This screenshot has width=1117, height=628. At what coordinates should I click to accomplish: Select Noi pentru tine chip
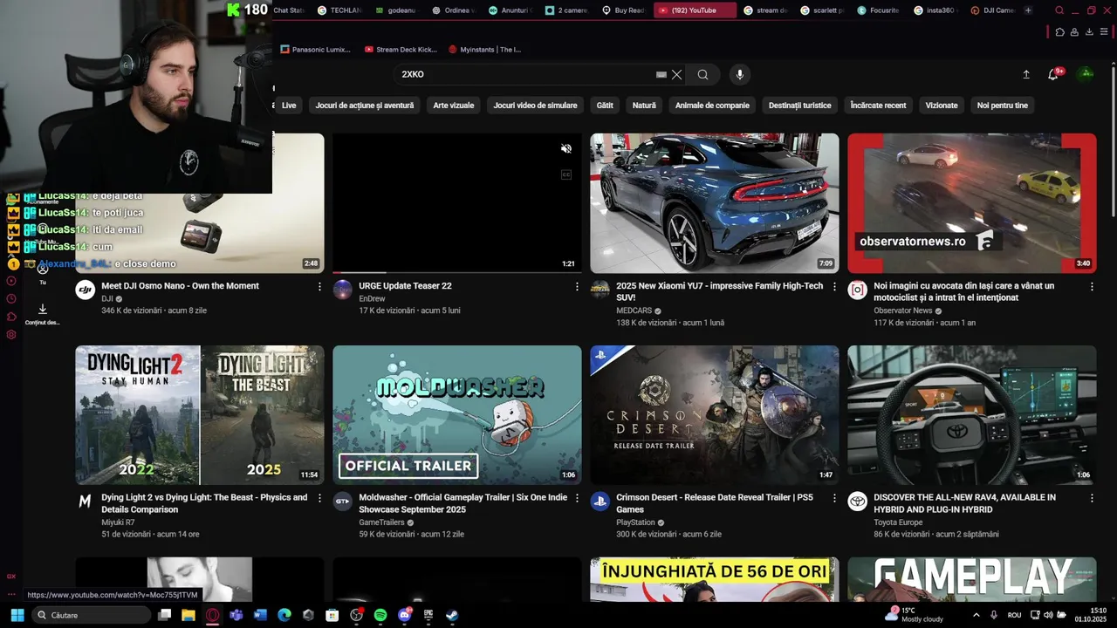[x=1003, y=106]
